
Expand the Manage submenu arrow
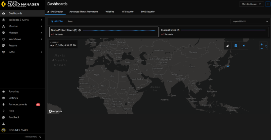point(41,33)
